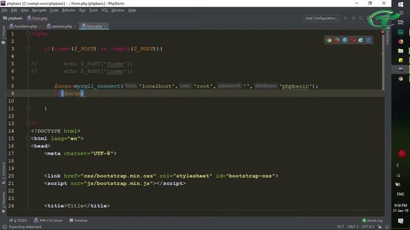
Task: Click the 'phpbasic' database string on line 8
Action: (x=295, y=86)
